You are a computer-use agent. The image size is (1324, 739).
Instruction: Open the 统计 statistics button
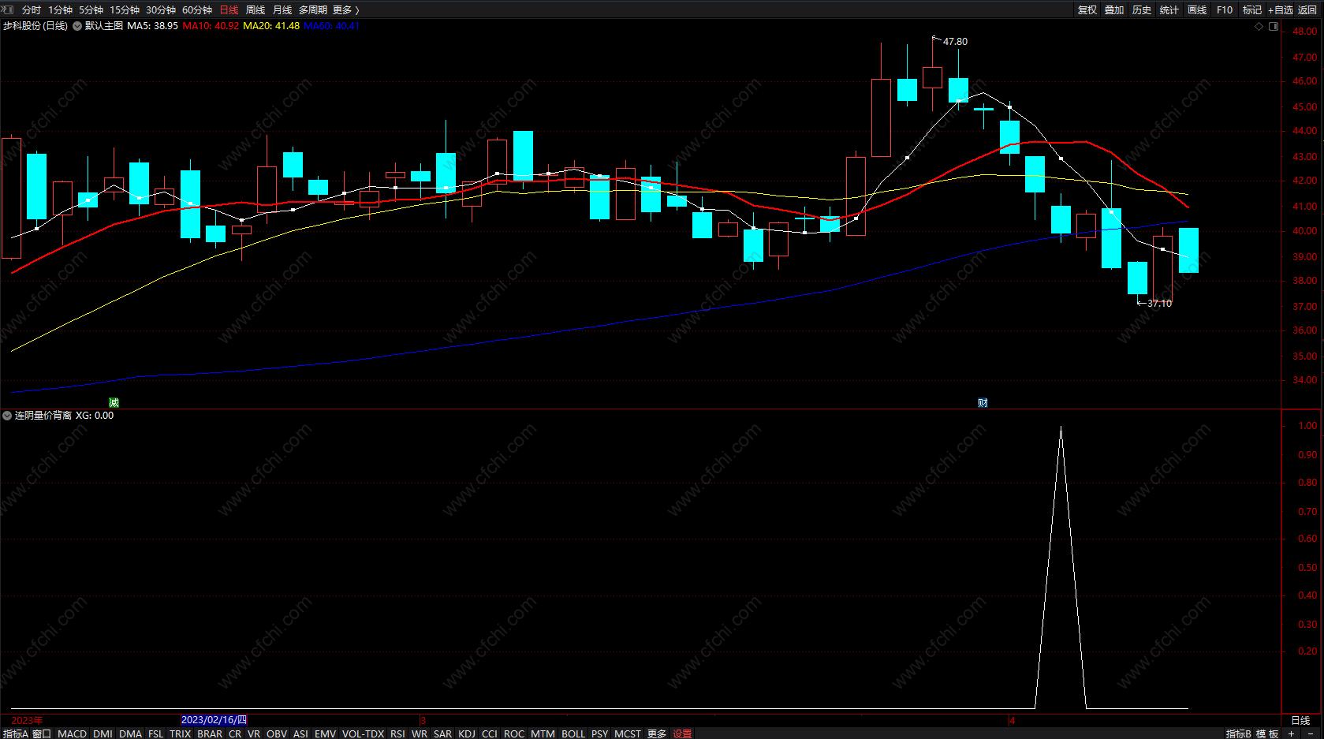[x=1169, y=10]
